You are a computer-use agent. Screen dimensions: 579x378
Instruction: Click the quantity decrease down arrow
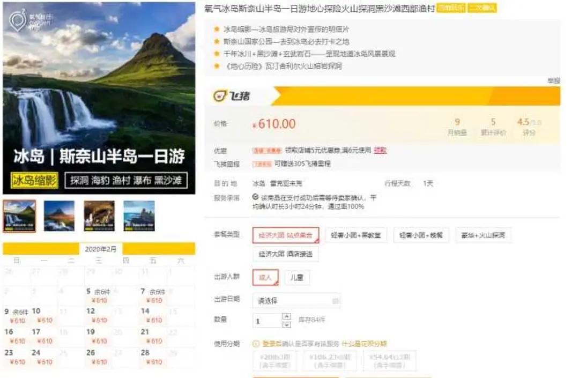click(286, 324)
